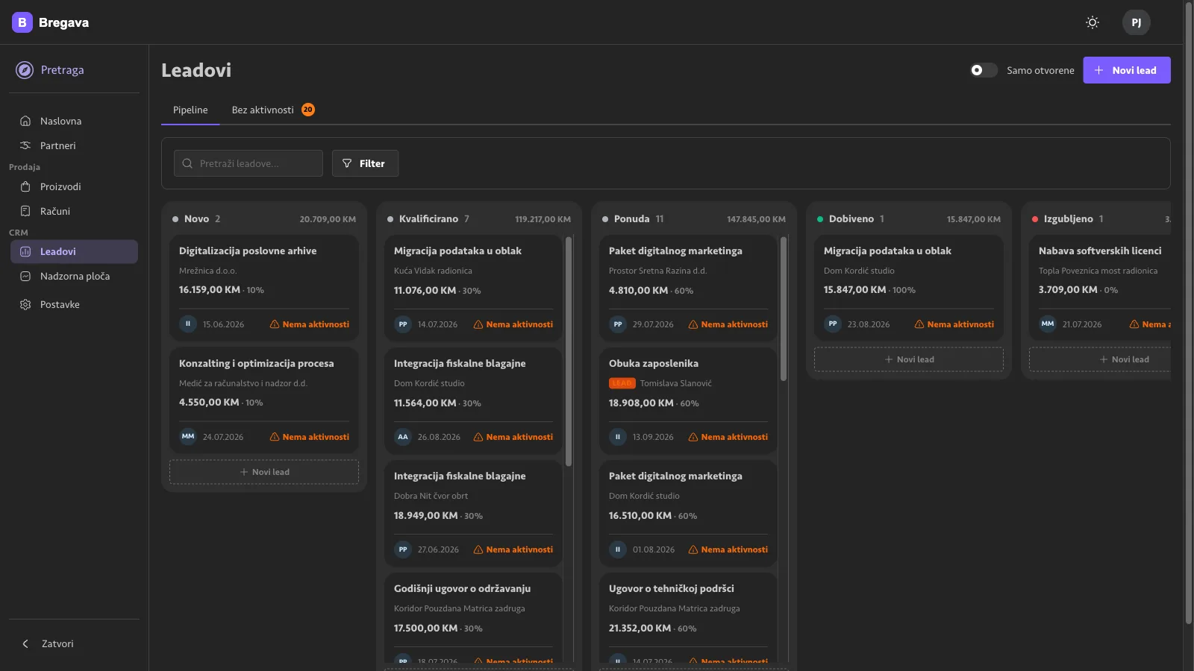Click the page vertical scrollbar
This screenshot has width=1194, height=671.
tap(1189, 313)
